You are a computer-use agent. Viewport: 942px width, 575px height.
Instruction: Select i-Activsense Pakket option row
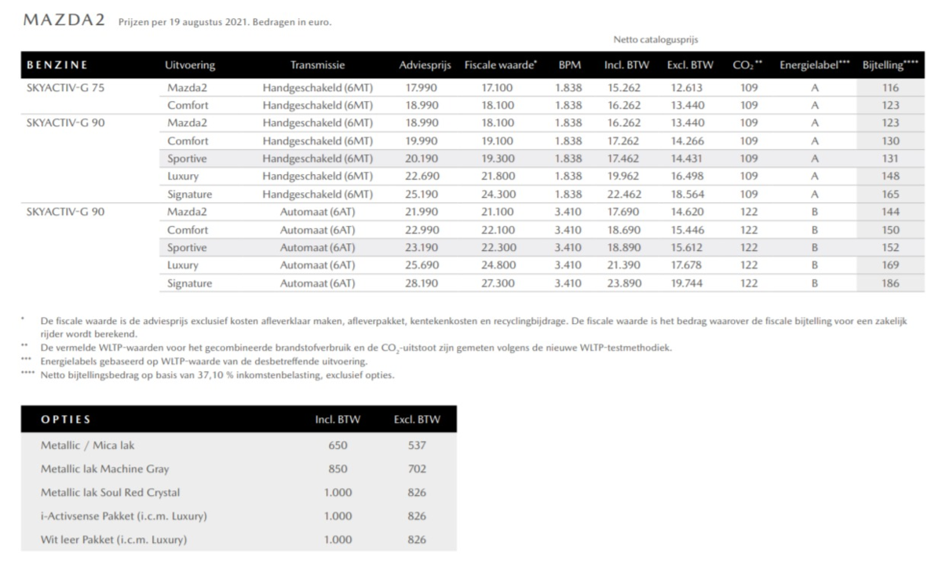238,516
